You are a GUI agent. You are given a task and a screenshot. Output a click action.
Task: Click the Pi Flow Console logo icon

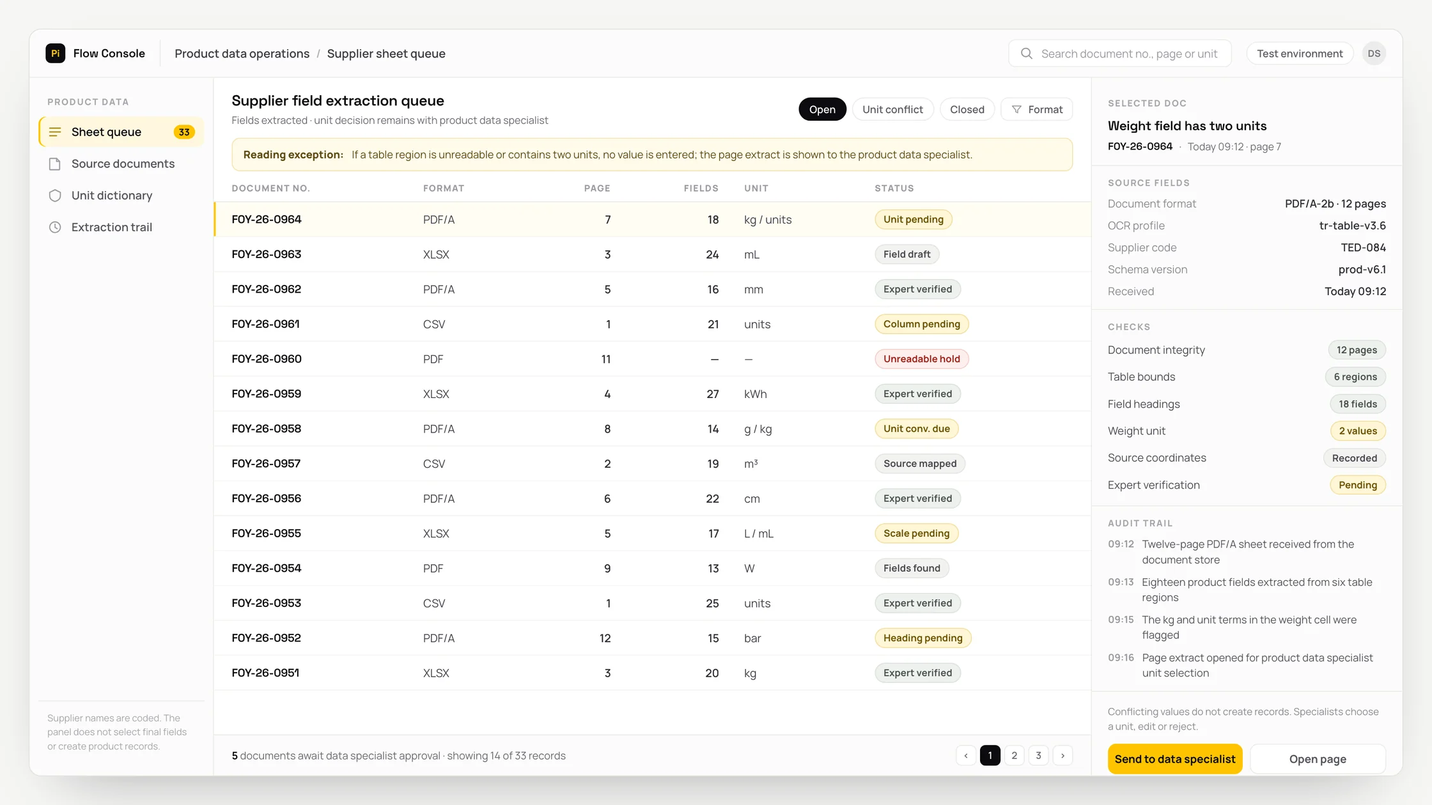click(x=55, y=53)
